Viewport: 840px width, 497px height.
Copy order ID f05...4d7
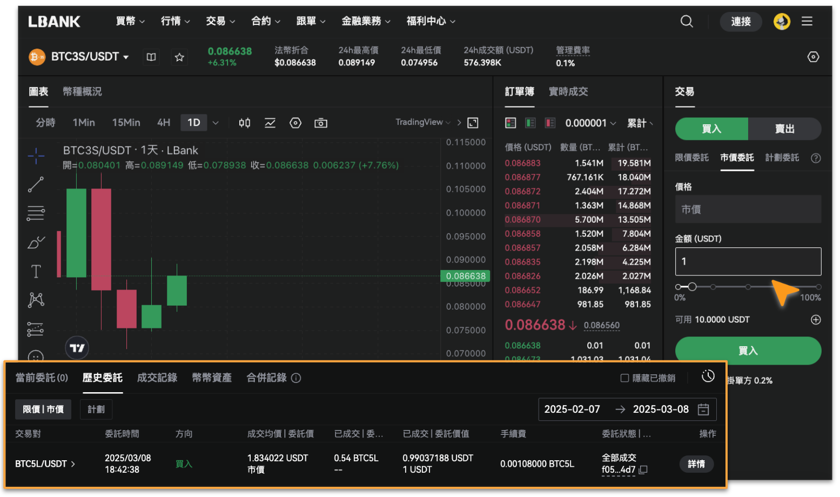point(643,470)
